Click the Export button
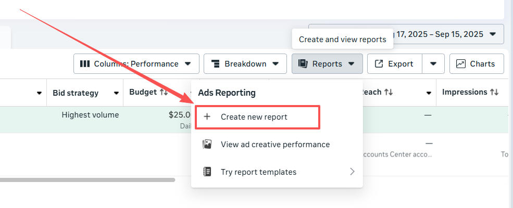This screenshot has height=208, width=513. tap(394, 64)
